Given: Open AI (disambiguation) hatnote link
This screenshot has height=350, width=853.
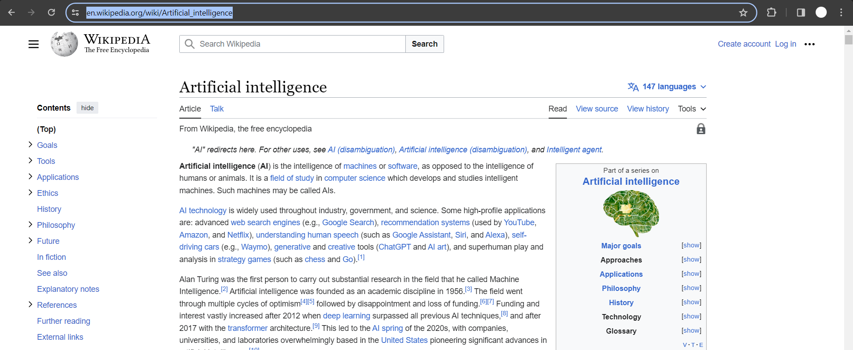Looking at the screenshot, I should 361,150.
